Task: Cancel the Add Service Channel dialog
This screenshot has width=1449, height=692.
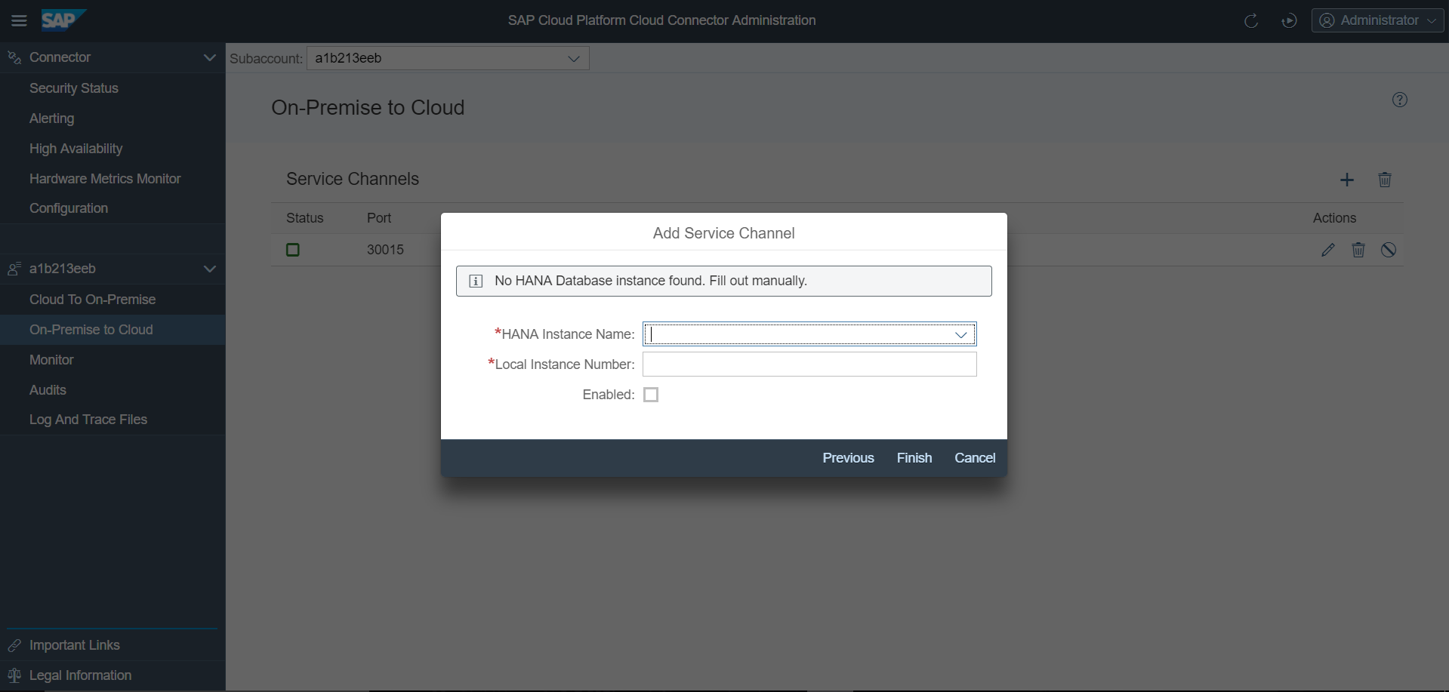Action: pyautogui.click(x=975, y=458)
